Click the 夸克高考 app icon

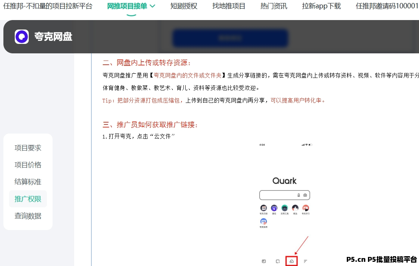[x=264, y=222]
